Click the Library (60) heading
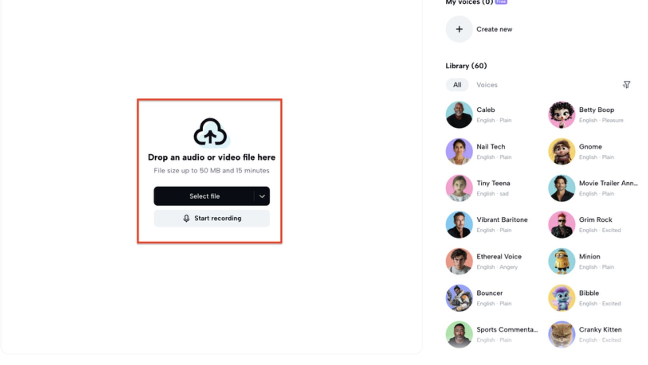648x365 pixels. pos(466,66)
